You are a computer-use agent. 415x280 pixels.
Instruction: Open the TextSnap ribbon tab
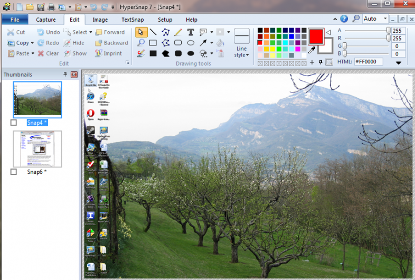point(133,20)
